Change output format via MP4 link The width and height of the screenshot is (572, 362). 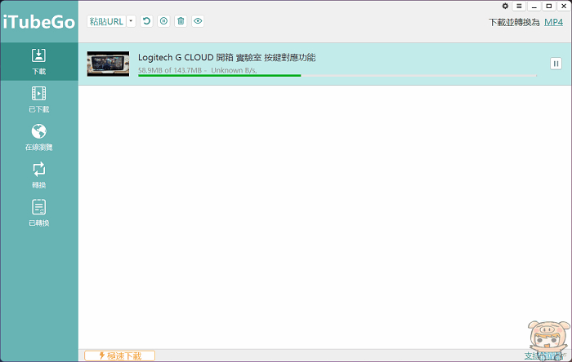click(x=553, y=22)
